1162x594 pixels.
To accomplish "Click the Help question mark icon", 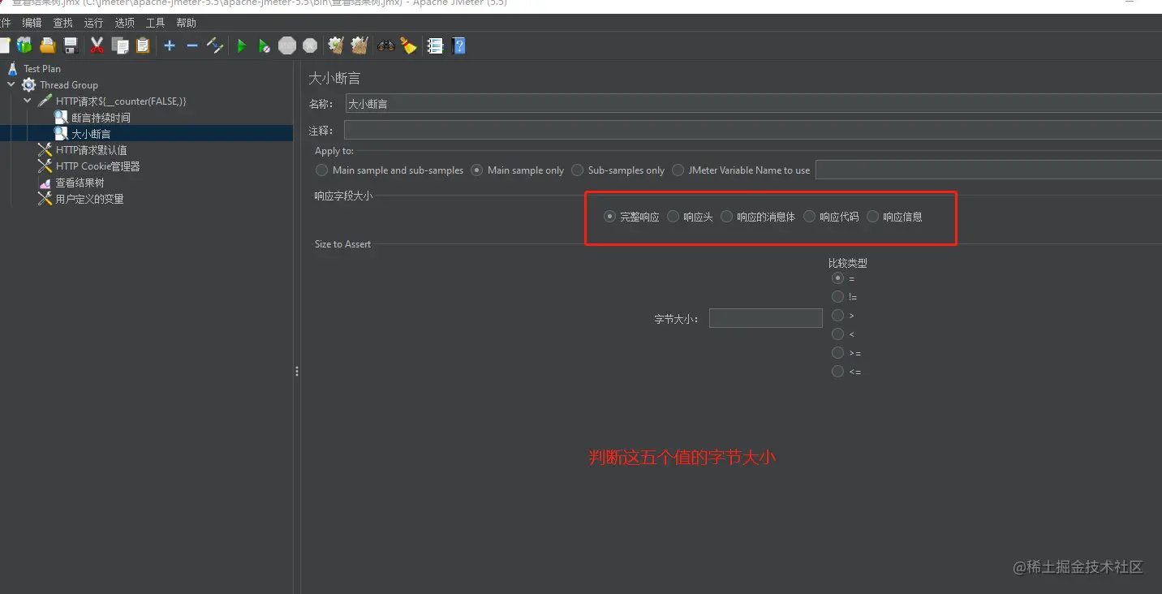I will click(458, 45).
